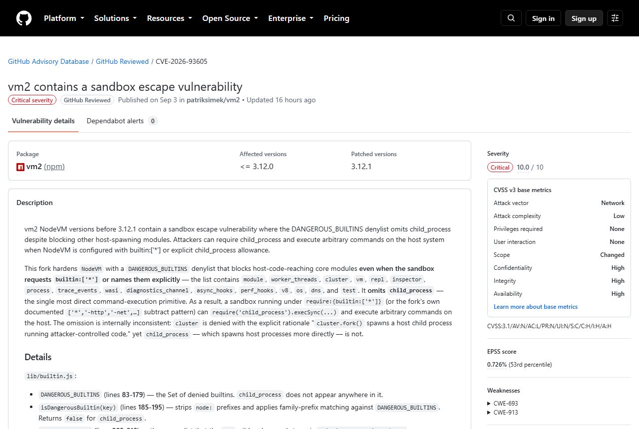Click the CVSS:3.1 vector string

tap(549, 326)
